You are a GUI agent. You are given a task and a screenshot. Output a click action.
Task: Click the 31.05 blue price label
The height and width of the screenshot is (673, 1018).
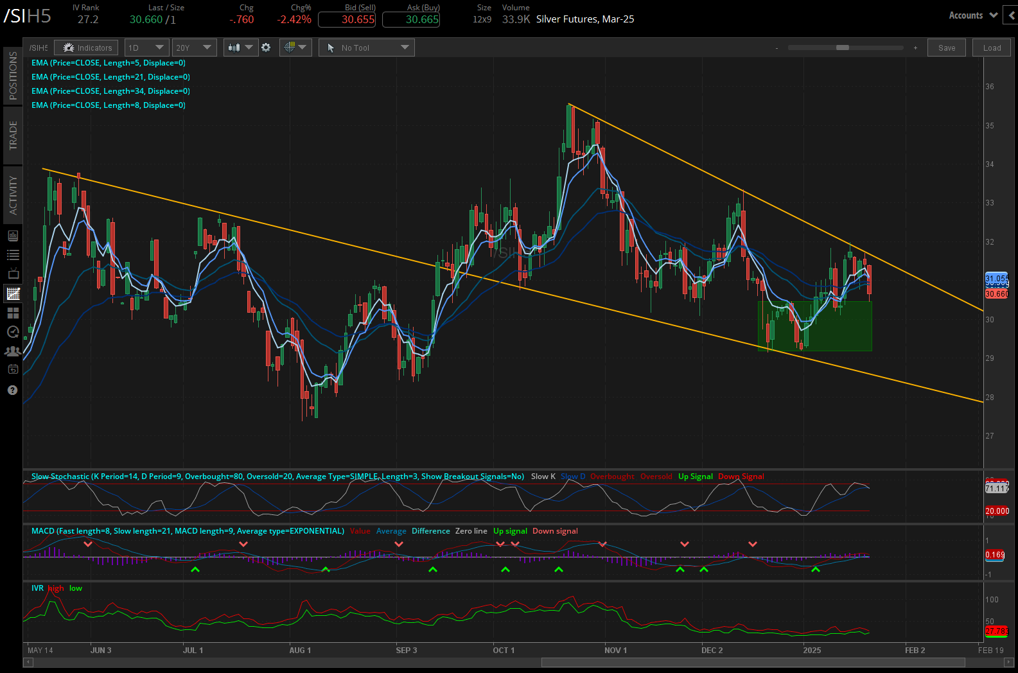click(997, 279)
